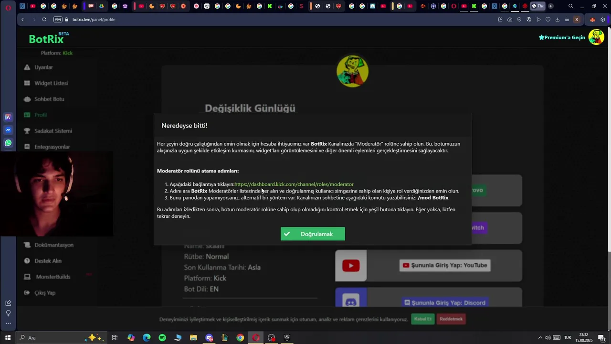This screenshot has width=611, height=344.
Task: Open the notification center icon
Action: (602, 338)
